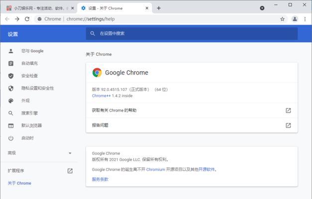Open the 服务条款 link

coord(100,179)
